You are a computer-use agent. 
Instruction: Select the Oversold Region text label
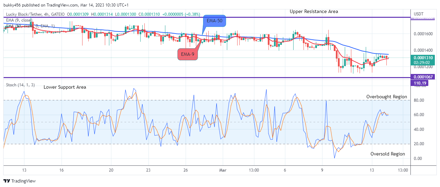(388, 154)
